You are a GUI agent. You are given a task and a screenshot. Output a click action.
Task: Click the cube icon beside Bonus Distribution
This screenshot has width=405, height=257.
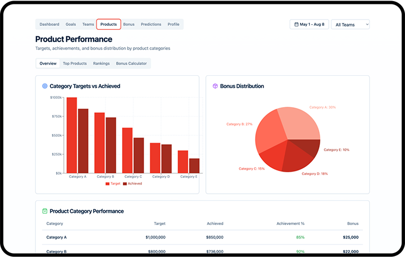pos(215,86)
